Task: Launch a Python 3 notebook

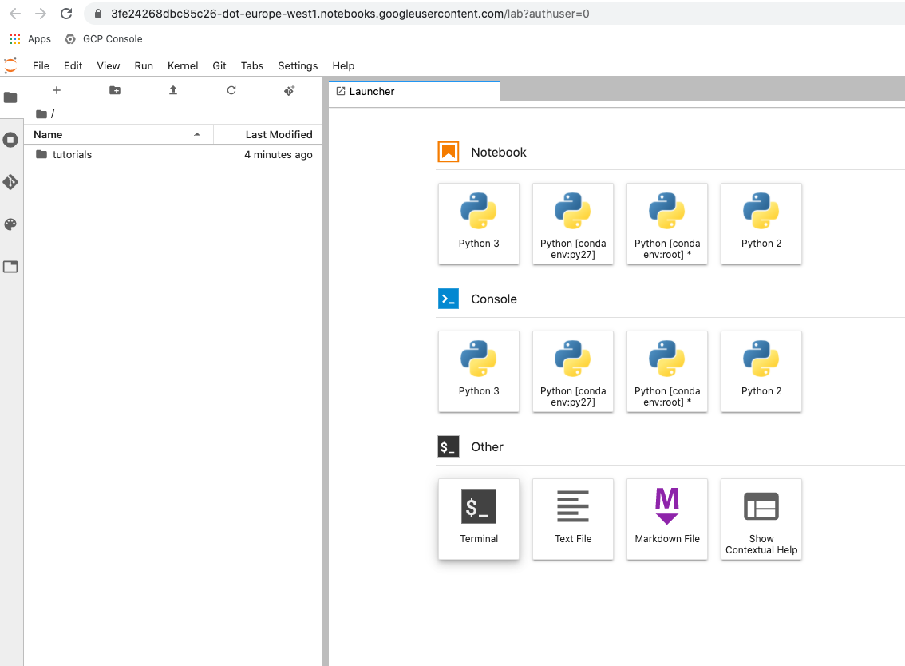Action: (x=479, y=223)
